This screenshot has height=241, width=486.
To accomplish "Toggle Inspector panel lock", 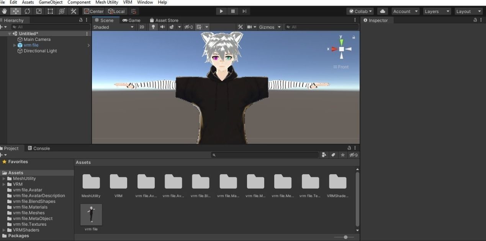I will coord(475,20).
